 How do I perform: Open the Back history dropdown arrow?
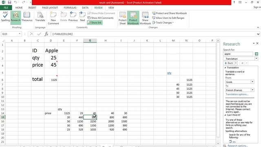(236, 63)
